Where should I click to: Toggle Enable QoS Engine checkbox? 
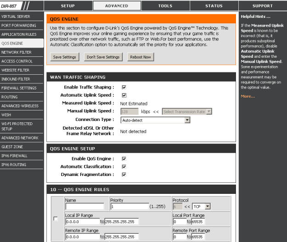pos(124,159)
